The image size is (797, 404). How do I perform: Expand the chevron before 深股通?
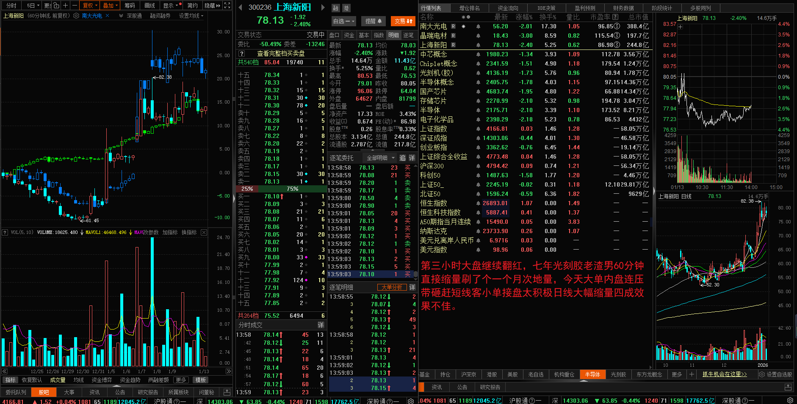pos(121,16)
